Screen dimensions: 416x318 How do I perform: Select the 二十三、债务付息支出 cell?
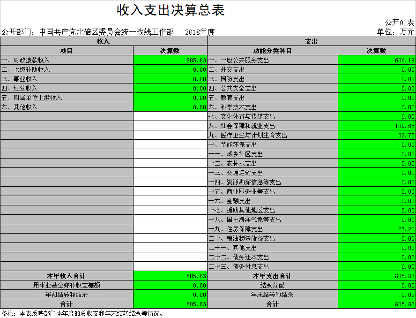(x=273, y=266)
